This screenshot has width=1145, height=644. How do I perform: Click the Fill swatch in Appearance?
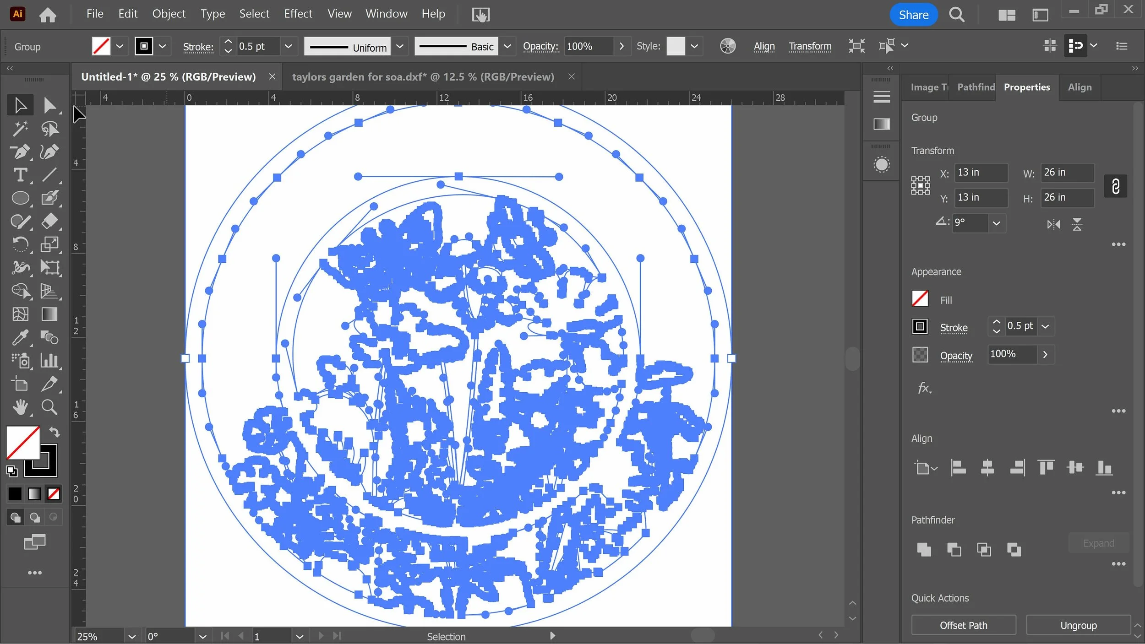pyautogui.click(x=920, y=298)
